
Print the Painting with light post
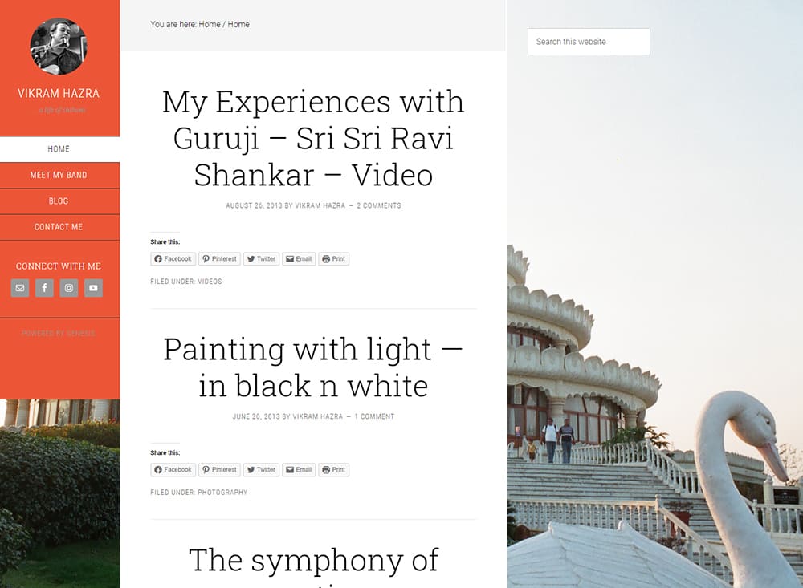tap(333, 470)
